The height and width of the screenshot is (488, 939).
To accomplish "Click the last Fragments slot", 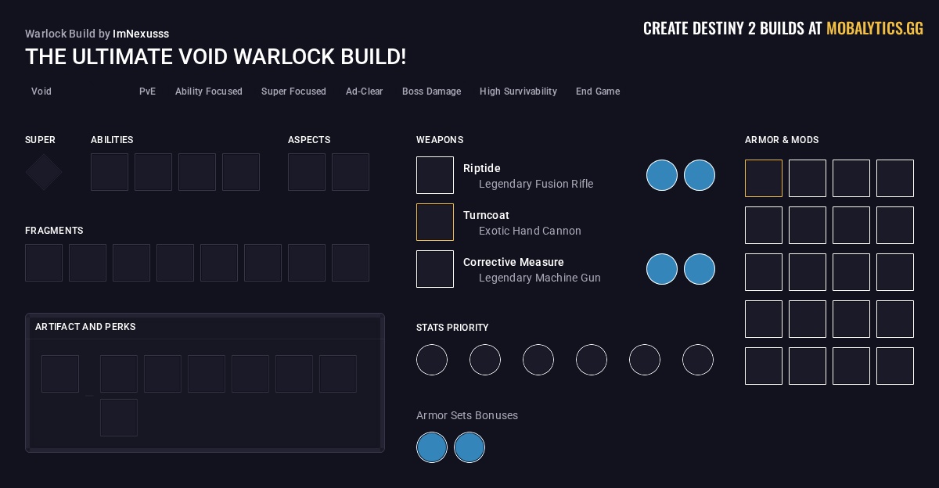I will pos(351,263).
